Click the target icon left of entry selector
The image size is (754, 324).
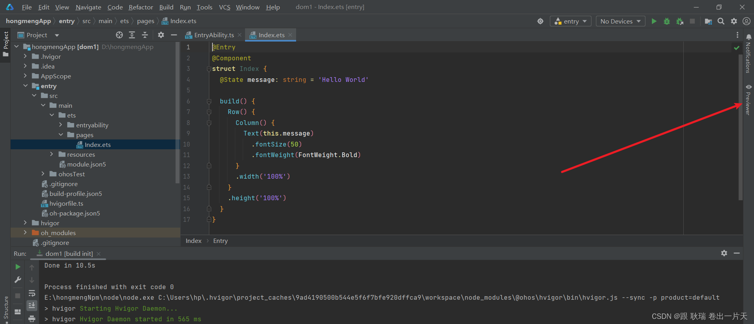[540, 21]
